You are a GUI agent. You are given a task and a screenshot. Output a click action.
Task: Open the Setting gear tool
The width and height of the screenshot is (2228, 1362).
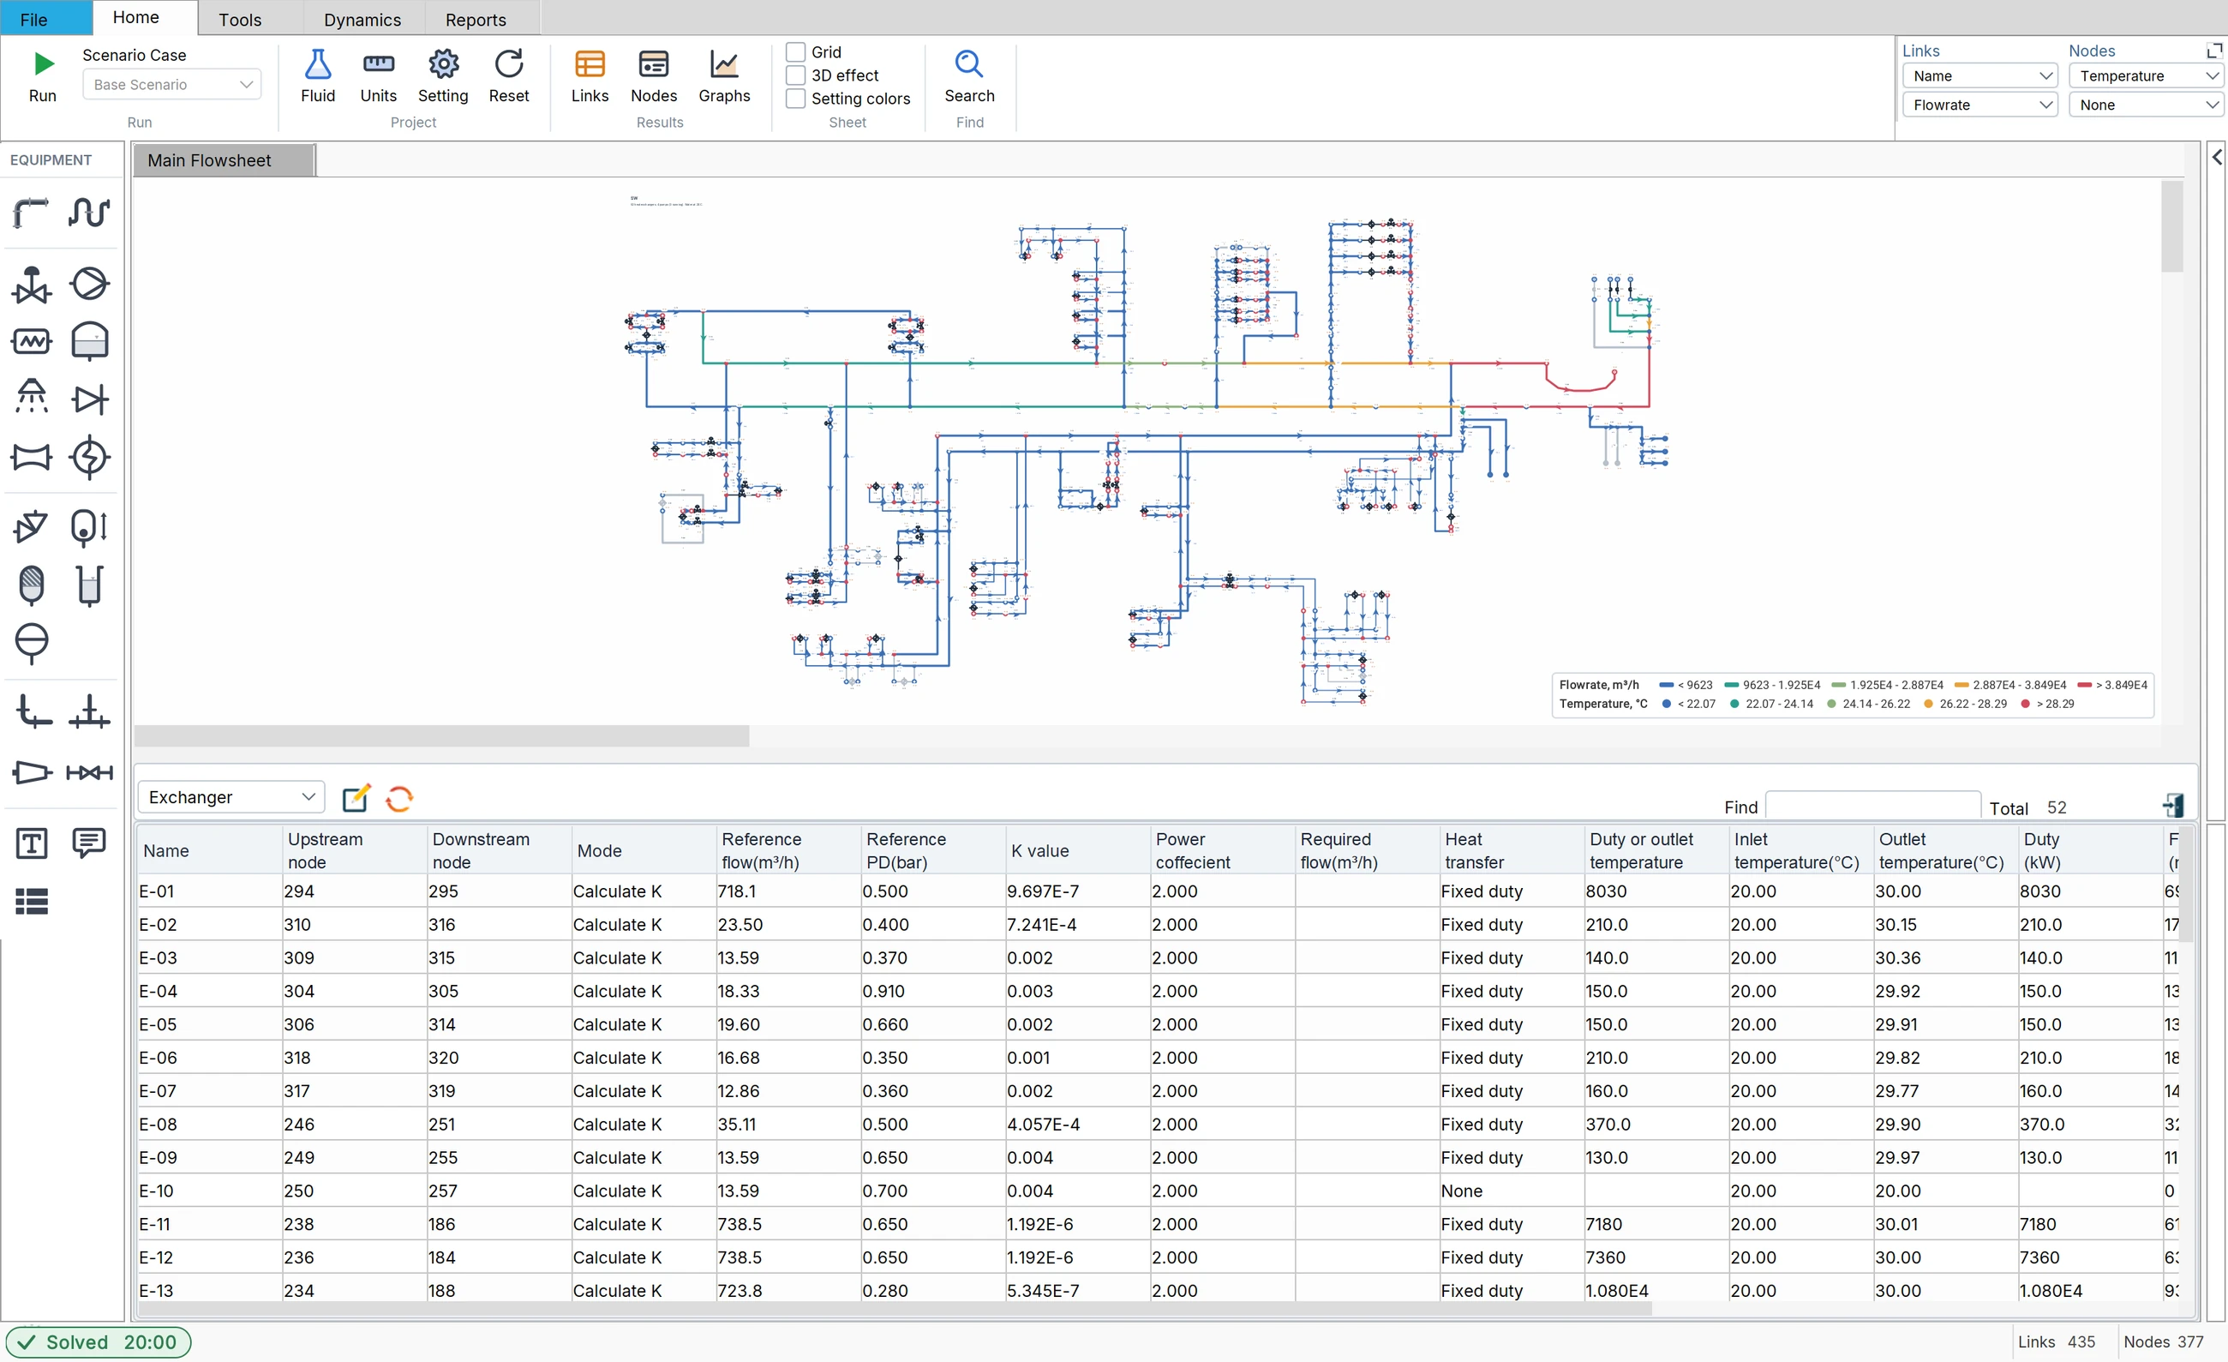coord(443,64)
